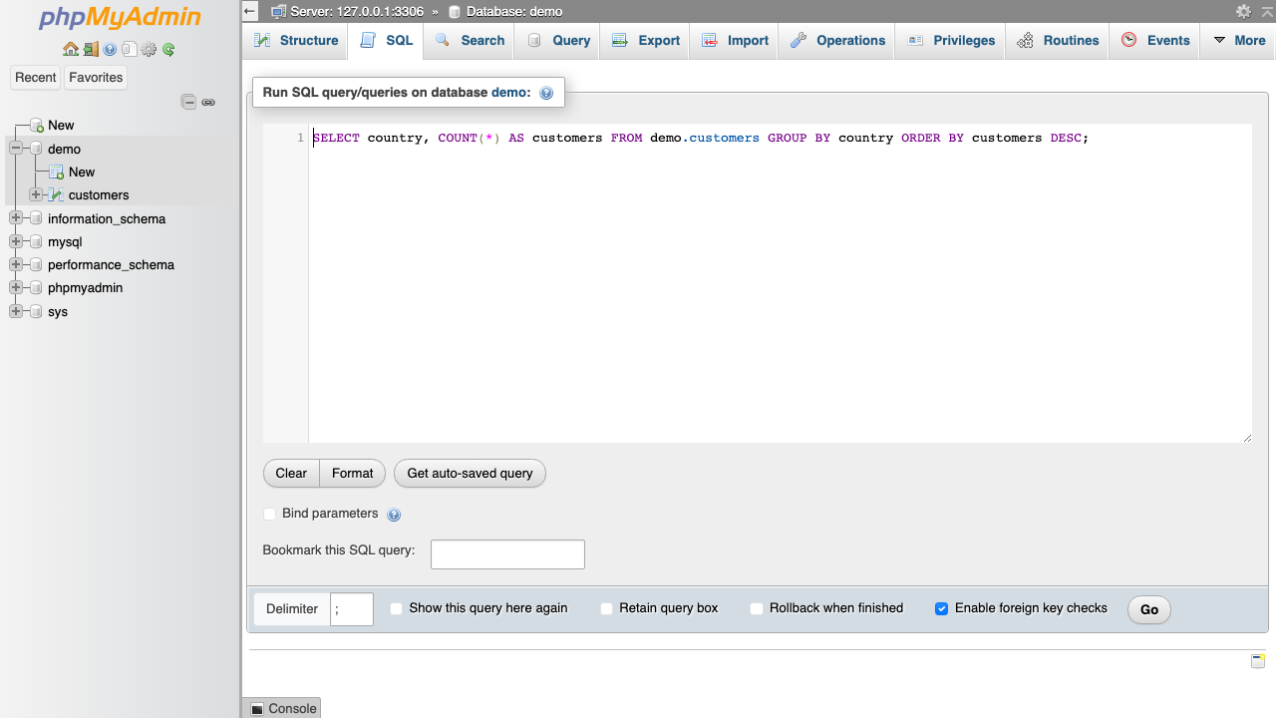Click the Delimiter input box
The image size is (1276, 718).
[x=352, y=609]
